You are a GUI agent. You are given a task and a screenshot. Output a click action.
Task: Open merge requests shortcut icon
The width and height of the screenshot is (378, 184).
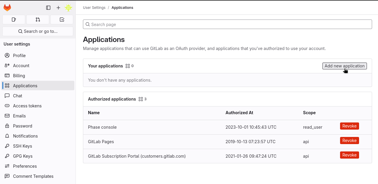click(x=38, y=20)
